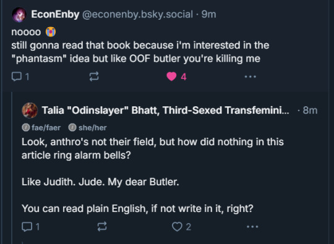The height and width of the screenshot is (244, 334).
Task: Open EconEnby's profile avatar
Action: 19,14
